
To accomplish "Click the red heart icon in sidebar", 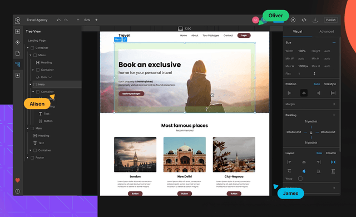I will click(x=17, y=180).
